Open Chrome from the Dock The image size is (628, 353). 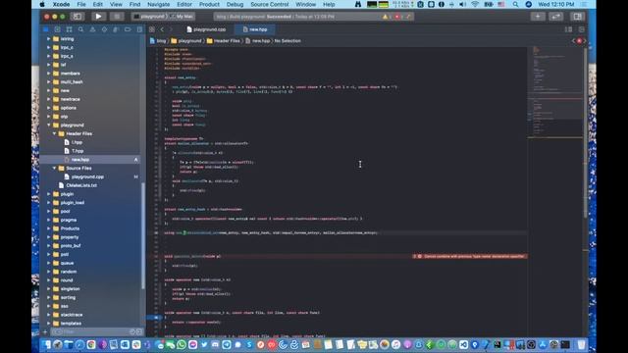pyautogui.click(x=91, y=344)
